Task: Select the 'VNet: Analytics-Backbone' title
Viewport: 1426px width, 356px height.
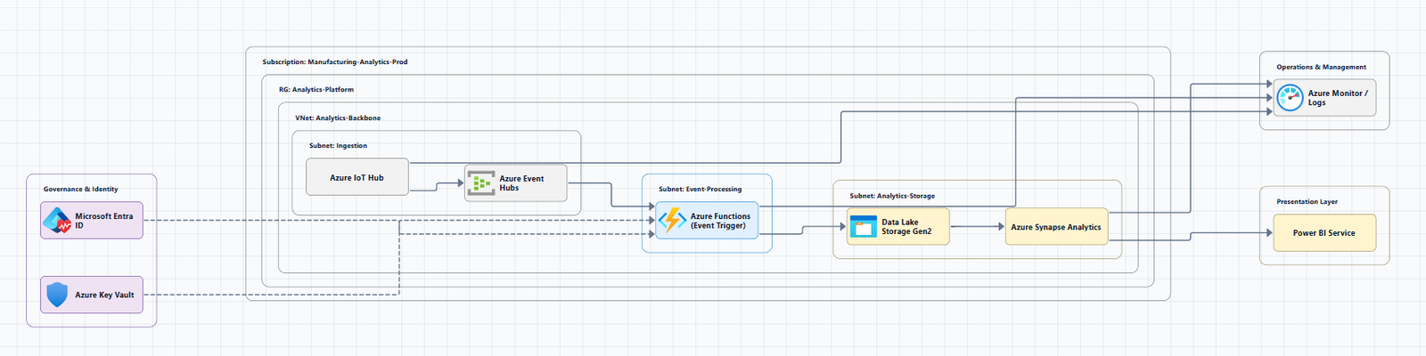Action: [338, 118]
